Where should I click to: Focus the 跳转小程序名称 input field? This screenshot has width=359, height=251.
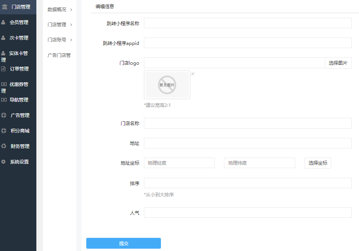[248, 23]
